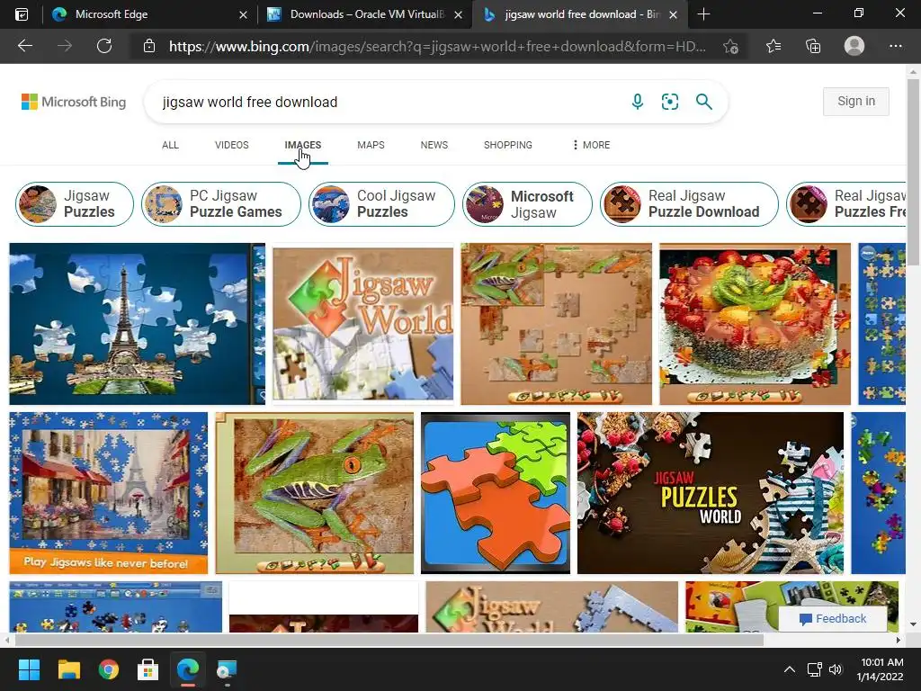
Task: Go back to previous page
Action: pos(25,46)
